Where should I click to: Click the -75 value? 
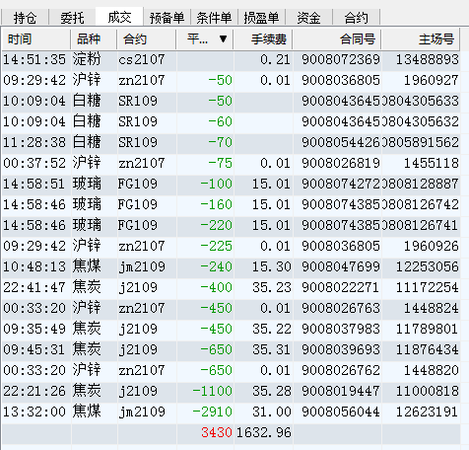click(x=221, y=163)
